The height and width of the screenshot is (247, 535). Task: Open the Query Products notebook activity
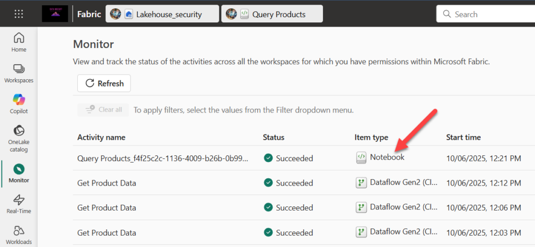162,158
